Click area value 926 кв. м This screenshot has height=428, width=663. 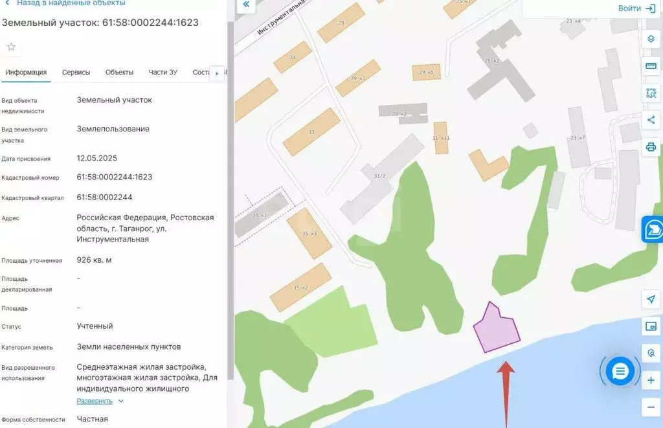tap(94, 260)
